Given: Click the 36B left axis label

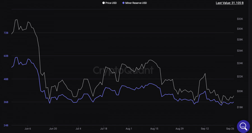Looking at the screenshot, I should (x=6, y=102).
